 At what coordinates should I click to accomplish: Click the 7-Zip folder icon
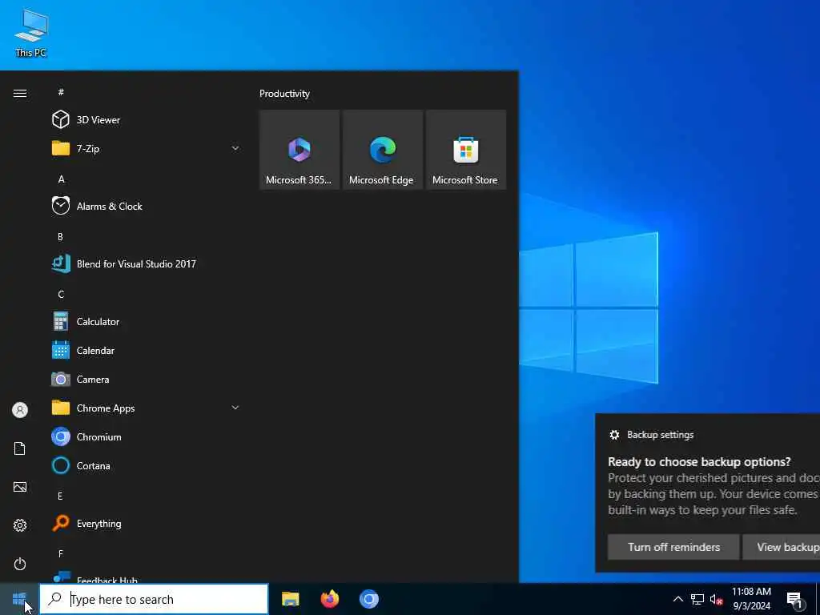point(61,148)
